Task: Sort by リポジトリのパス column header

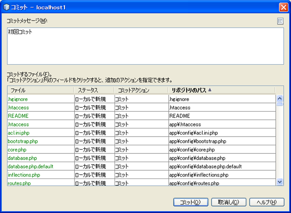Action: (x=222, y=90)
